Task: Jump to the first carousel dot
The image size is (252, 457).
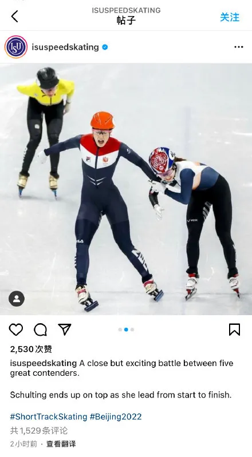Action: (120, 329)
